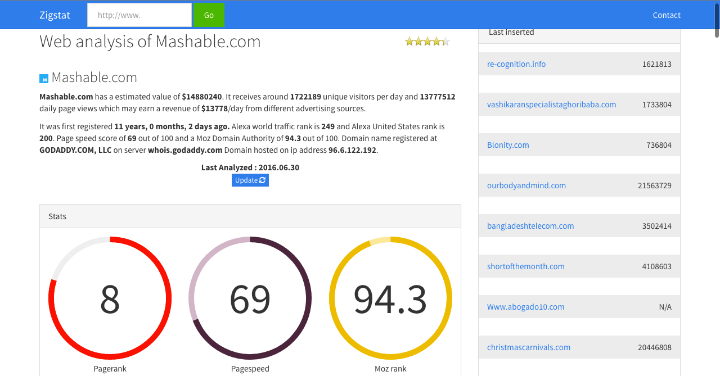Open the Contact page

tap(667, 15)
